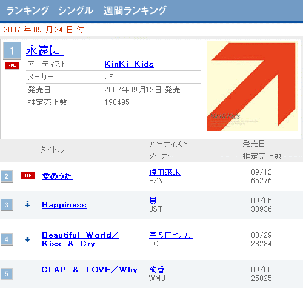
Task: Click the sales figure 30936
Action: click(x=261, y=209)
